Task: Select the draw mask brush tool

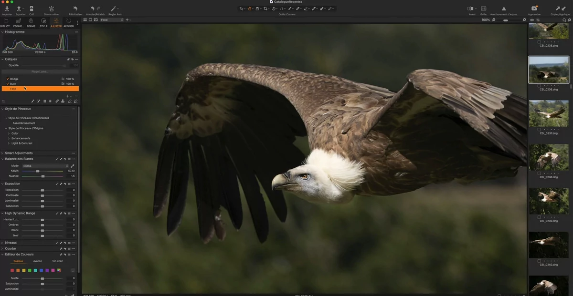Action: [x=32, y=101]
